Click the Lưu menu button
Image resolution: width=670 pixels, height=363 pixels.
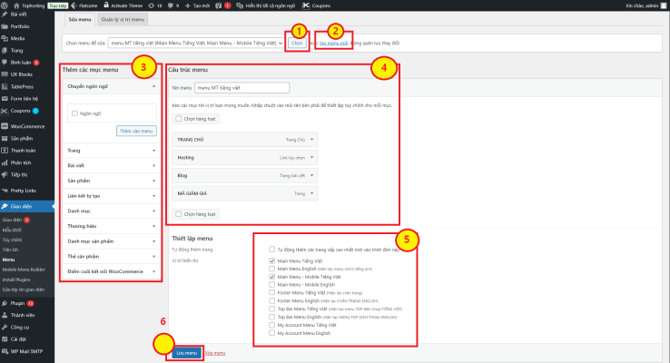pos(184,352)
